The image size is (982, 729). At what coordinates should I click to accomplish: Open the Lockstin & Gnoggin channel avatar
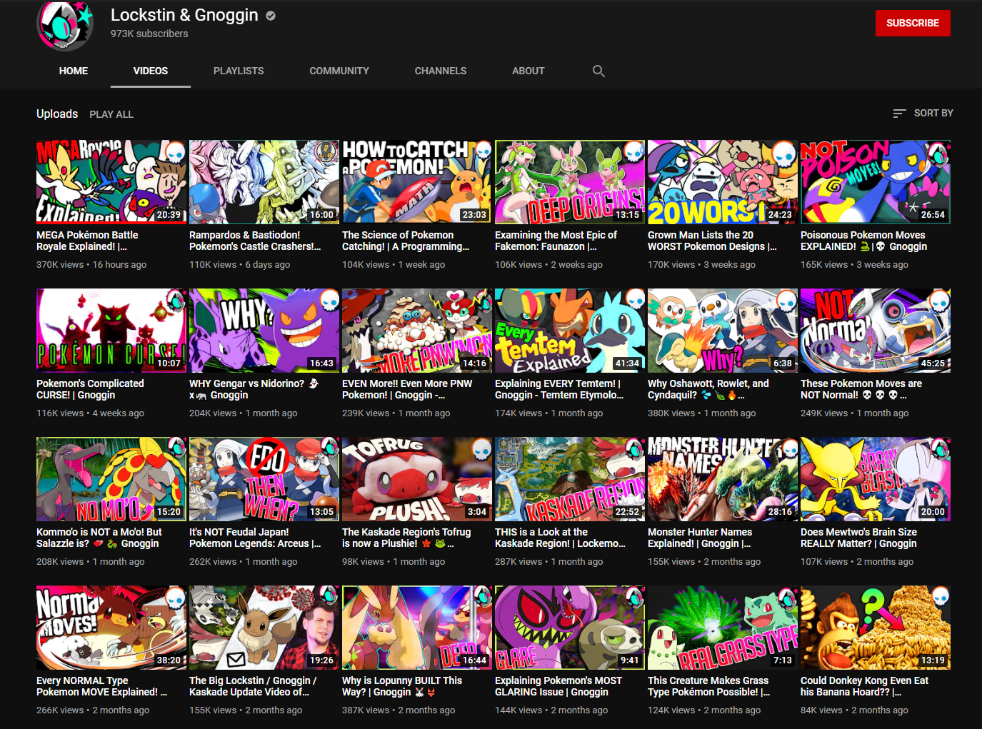pos(65,24)
